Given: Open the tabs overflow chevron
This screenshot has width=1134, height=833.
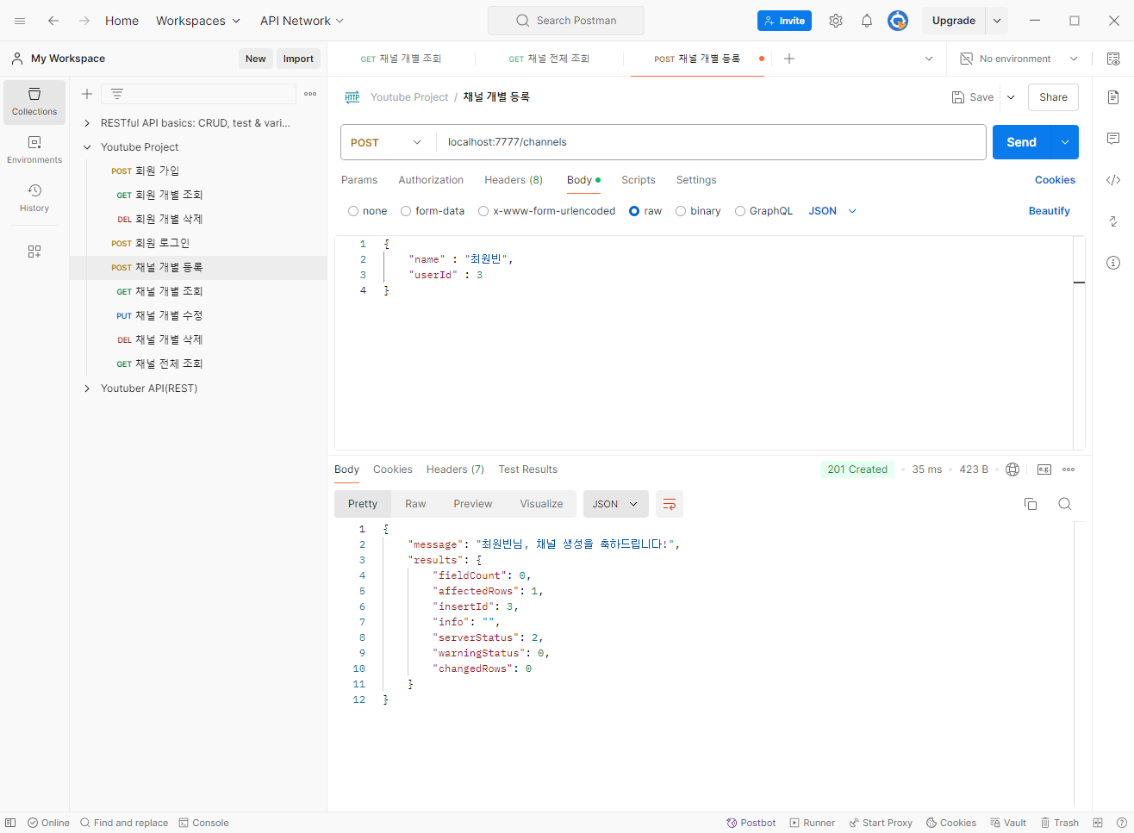Looking at the screenshot, I should (929, 59).
